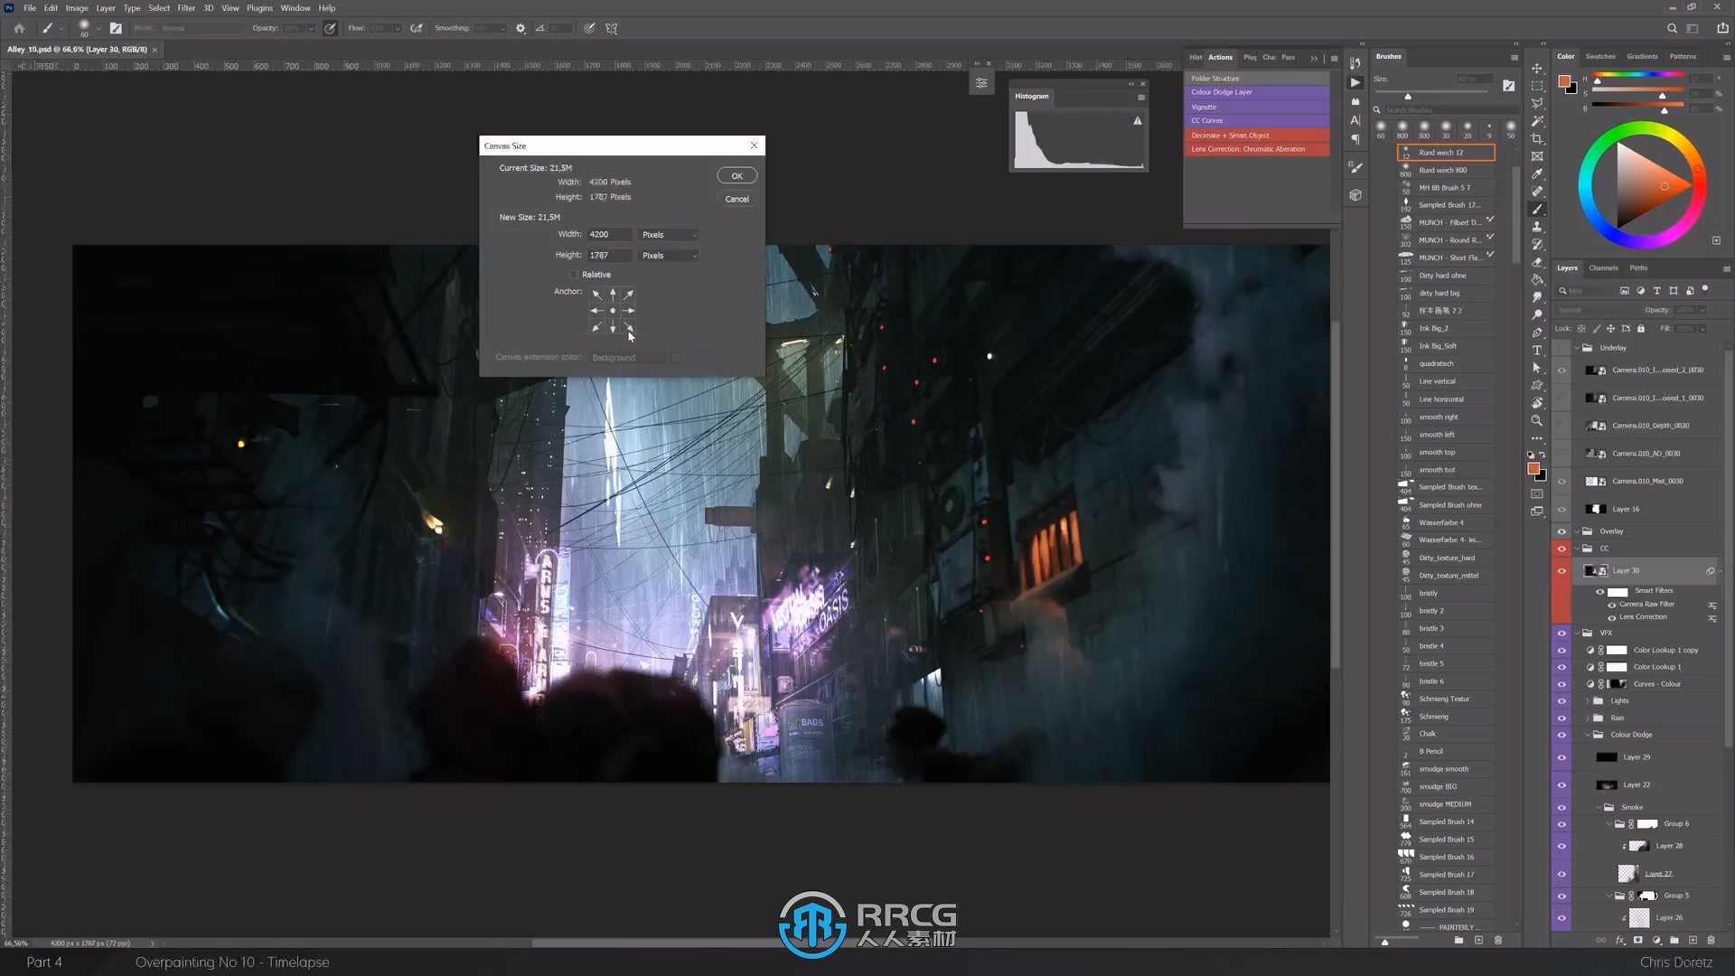
Task: Run the Colour Dodge Layer action
Action: (1257, 92)
